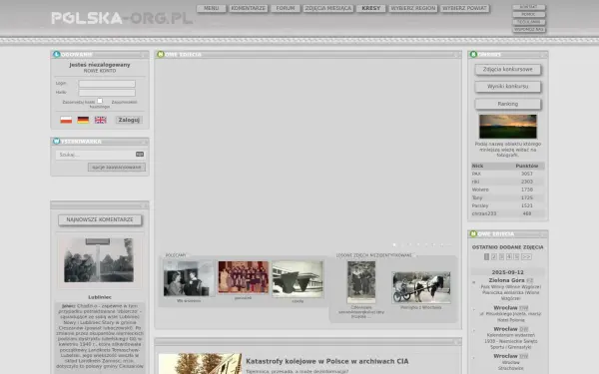Choose English using the UK flag
The width and height of the screenshot is (599, 374).
pos(101,120)
